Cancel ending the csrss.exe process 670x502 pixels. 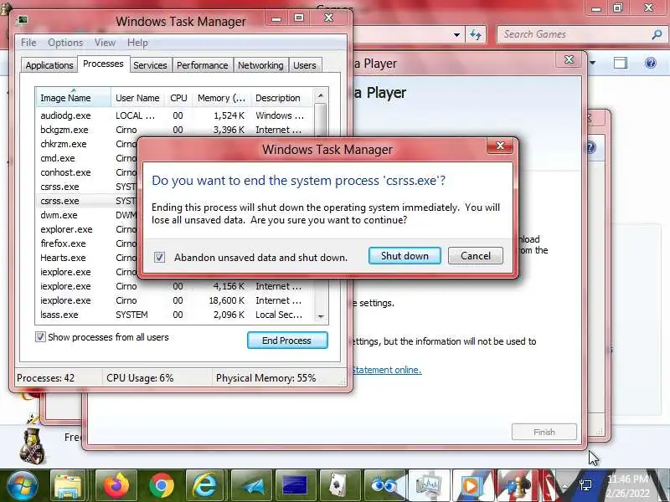[x=476, y=256]
